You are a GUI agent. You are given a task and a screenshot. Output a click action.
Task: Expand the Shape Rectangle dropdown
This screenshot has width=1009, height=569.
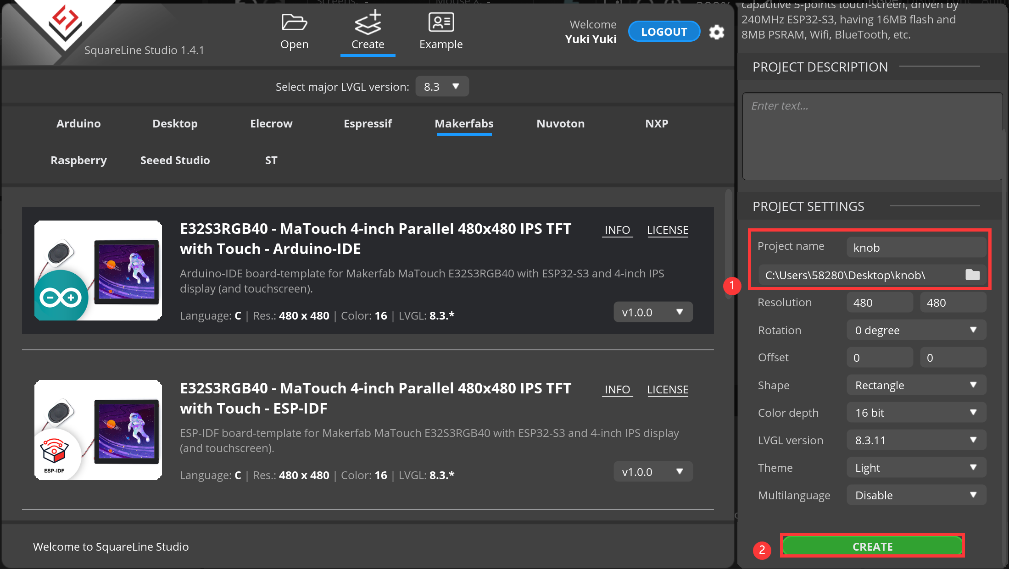pyautogui.click(x=916, y=385)
